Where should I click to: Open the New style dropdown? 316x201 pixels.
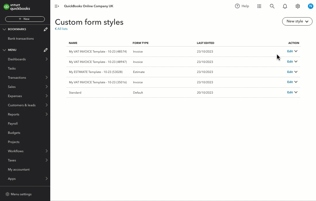point(297,21)
